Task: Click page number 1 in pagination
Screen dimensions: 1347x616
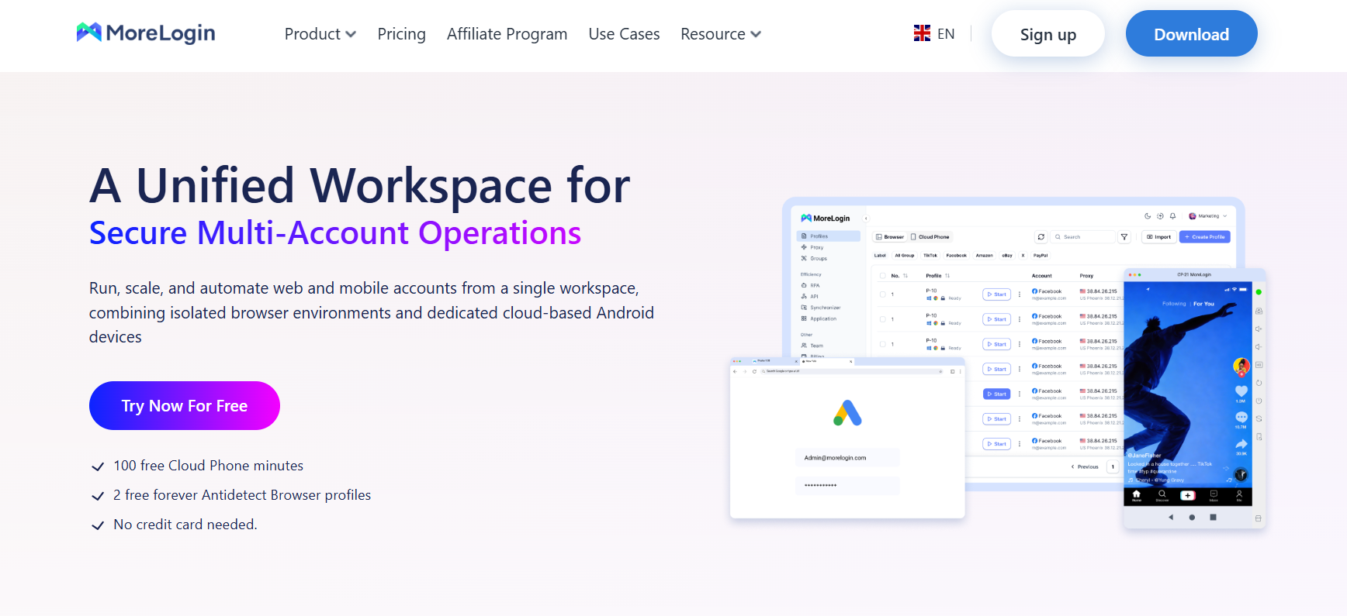Action: [x=1112, y=466]
